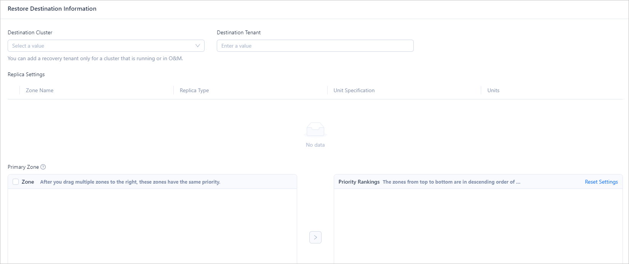This screenshot has height=264, width=629.
Task: Expand the Destination Cluster dropdown arrow
Action: tap(197, 46)
